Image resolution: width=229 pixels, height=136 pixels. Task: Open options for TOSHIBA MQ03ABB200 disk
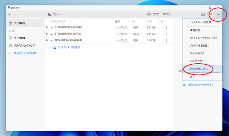[166, 41]
